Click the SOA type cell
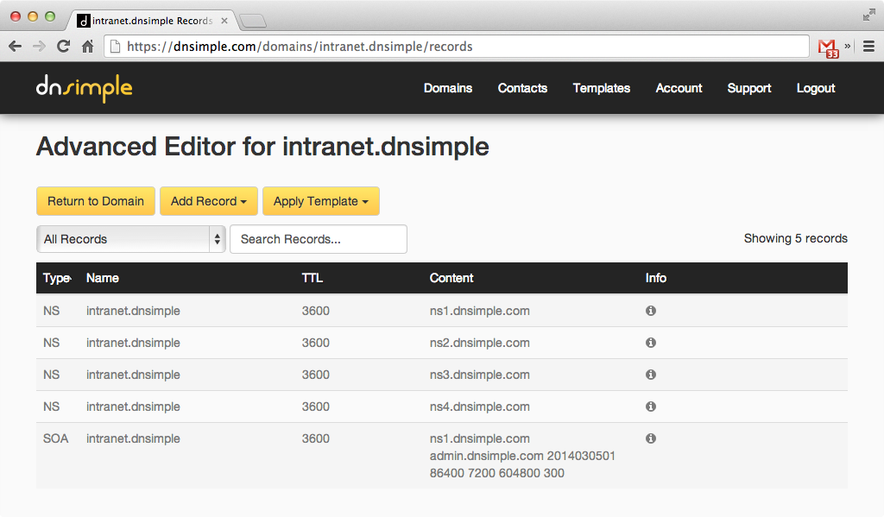This screenshot has height=517, width=884. (56, 438)
